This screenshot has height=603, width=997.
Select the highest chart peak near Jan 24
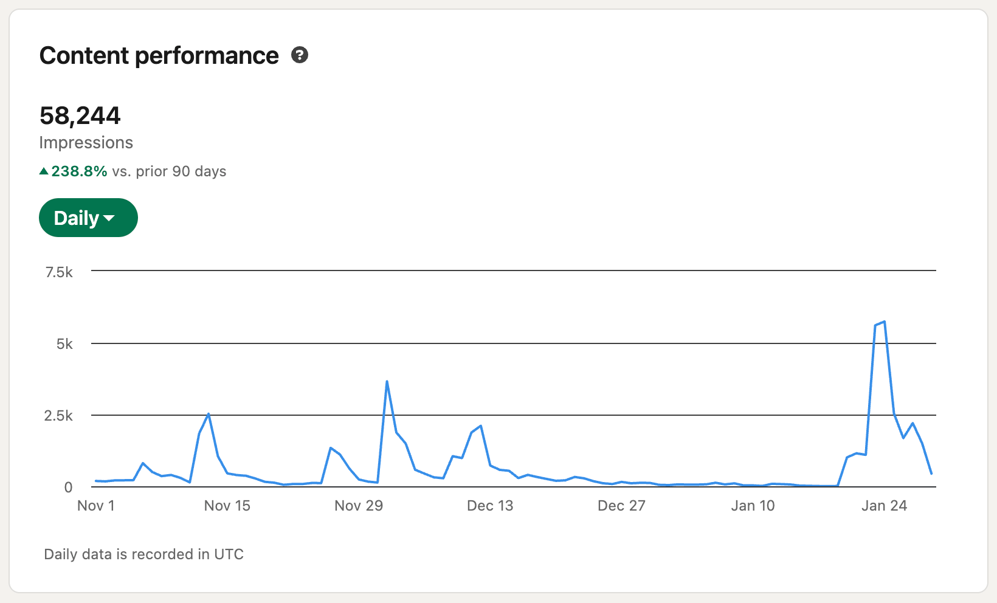[884, 322]
